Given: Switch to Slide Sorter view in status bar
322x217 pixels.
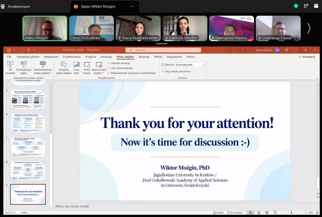Looking at the screenshot, I should [x=259, y=213].
